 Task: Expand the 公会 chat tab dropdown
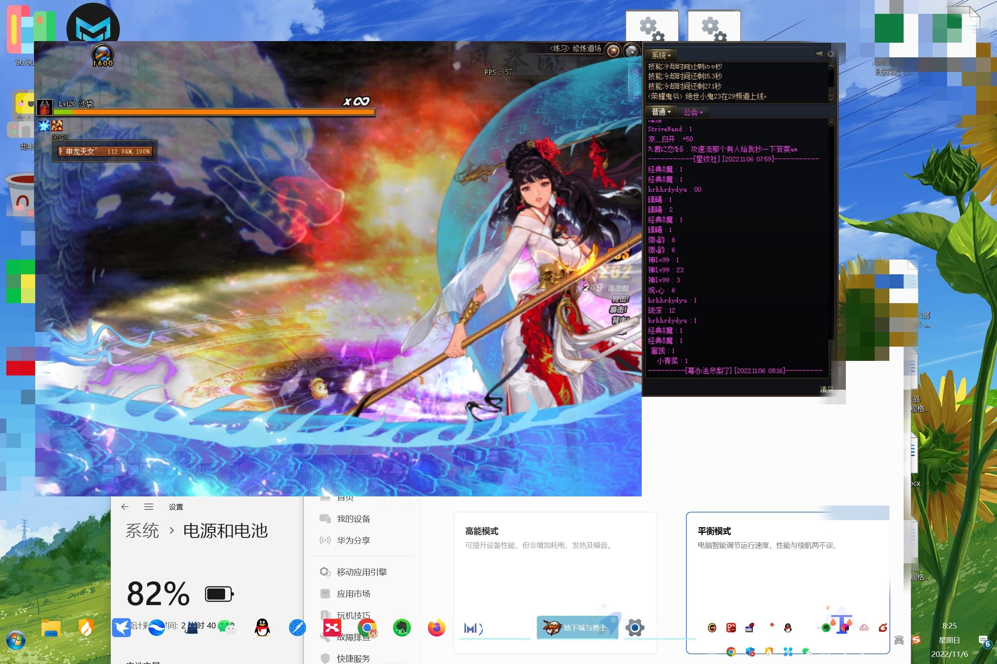(693, 112)
